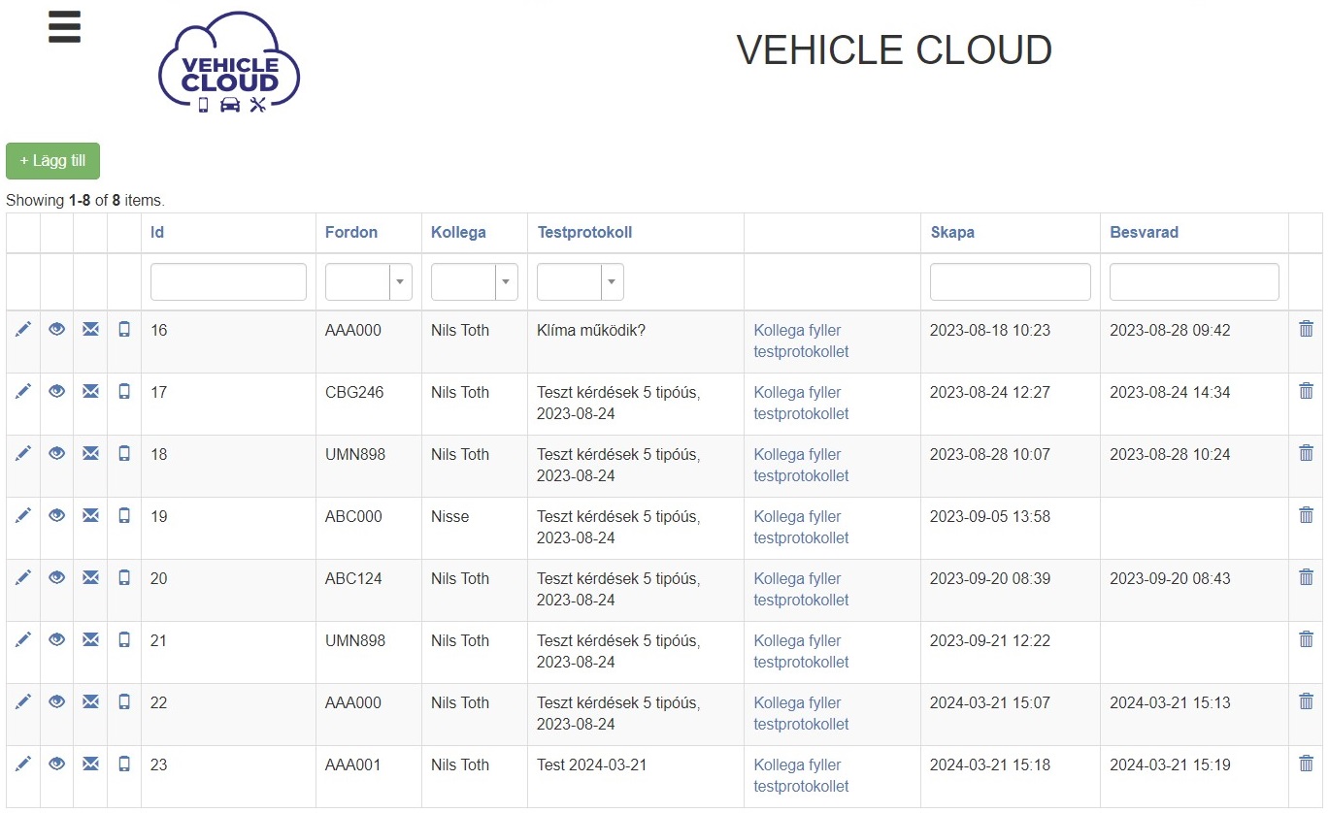Click the Besvarad filter input field
The image size is (1329, 813).
(x=1194, y=282)
